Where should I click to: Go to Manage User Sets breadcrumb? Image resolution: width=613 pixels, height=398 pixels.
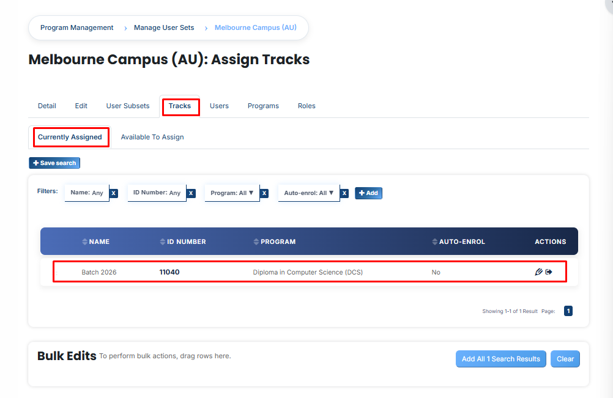164,28
